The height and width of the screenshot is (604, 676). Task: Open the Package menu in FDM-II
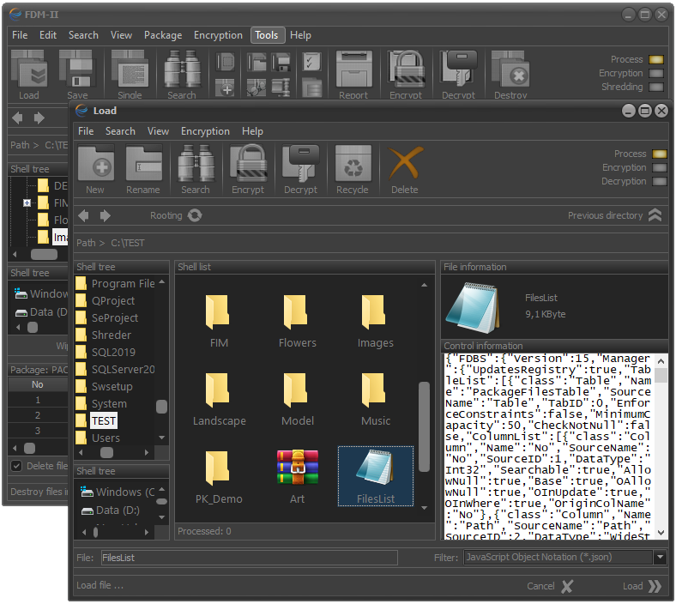tap(163, 35)
